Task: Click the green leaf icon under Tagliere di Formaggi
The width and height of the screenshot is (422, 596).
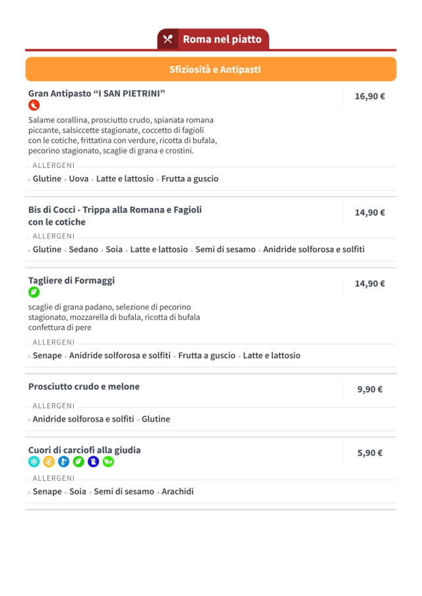Action: (x=34, y=292)
